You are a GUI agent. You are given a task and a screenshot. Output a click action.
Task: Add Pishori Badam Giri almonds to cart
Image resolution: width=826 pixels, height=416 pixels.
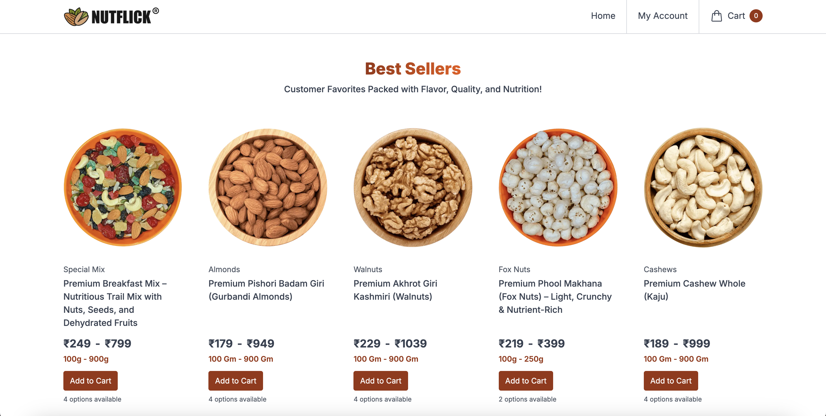[235, 381]
